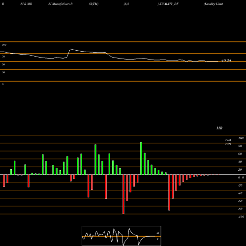Click the SI MunafaSutraR title text
Screen dimensions: 246x246
click(61, 4)
